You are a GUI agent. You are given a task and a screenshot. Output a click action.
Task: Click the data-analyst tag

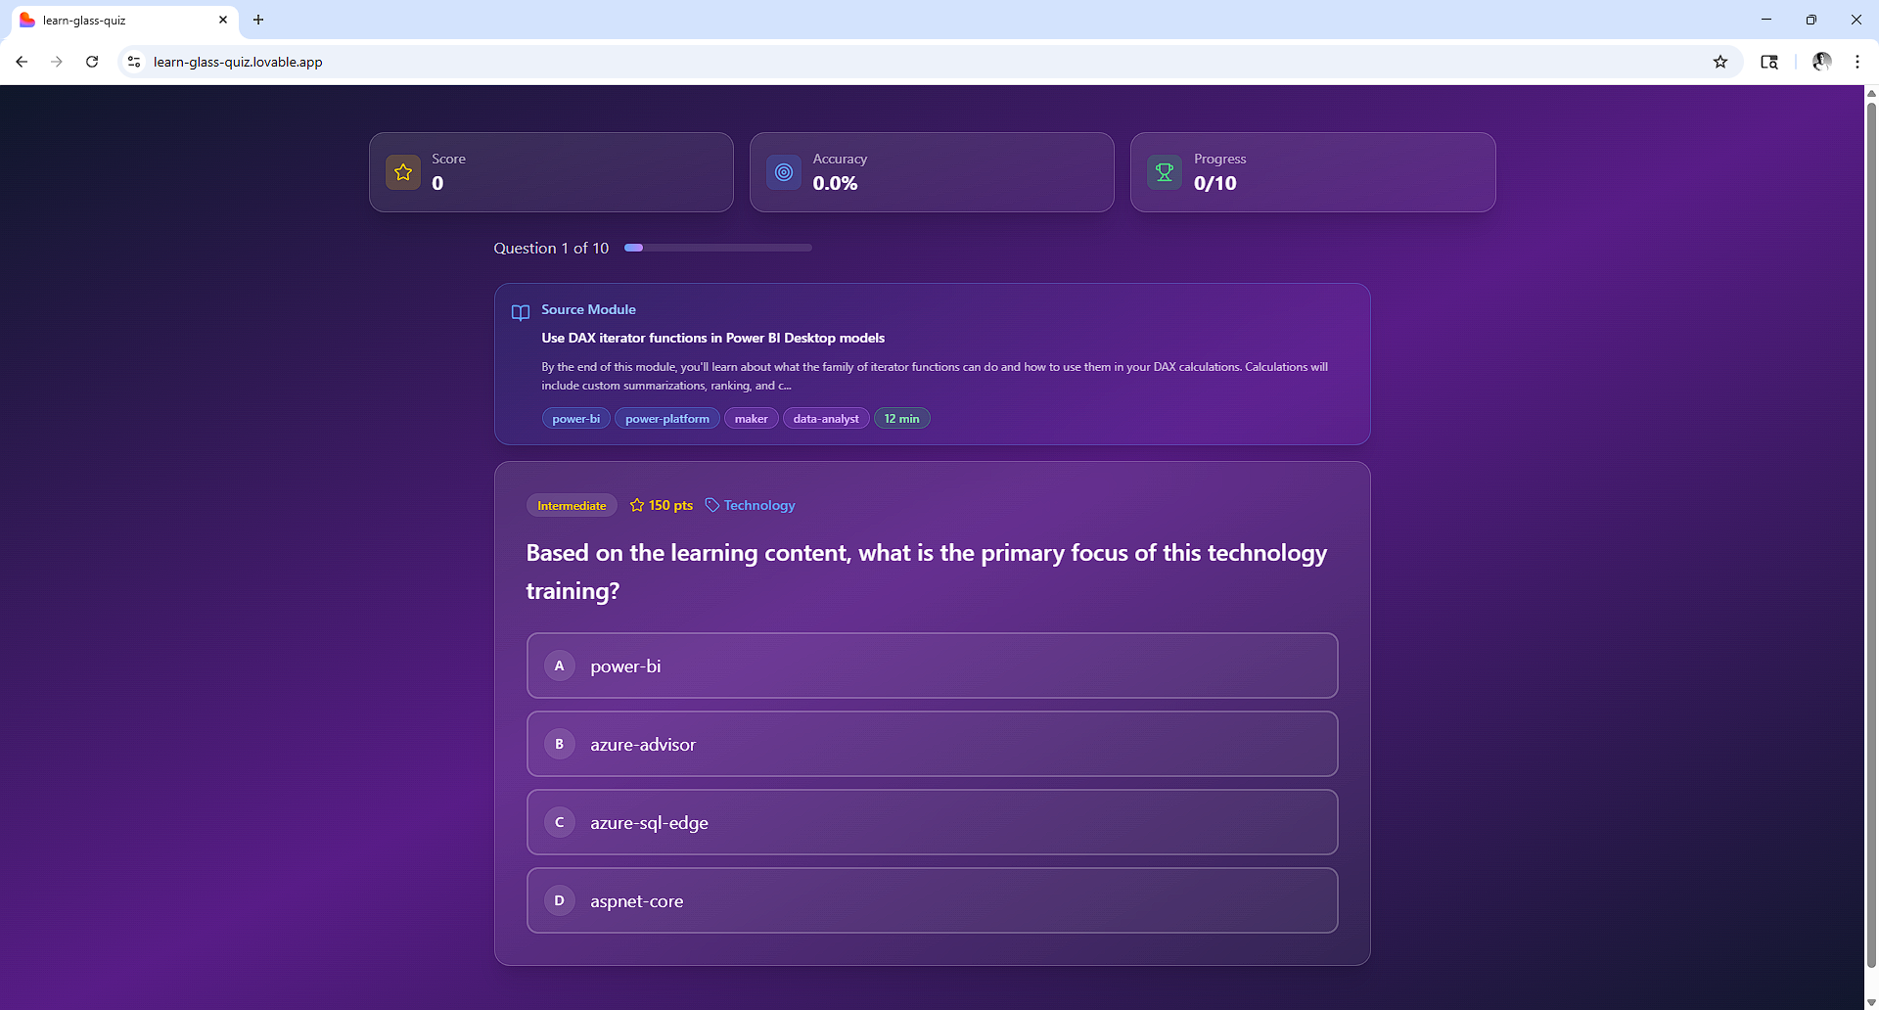click(x=826, y=419)
